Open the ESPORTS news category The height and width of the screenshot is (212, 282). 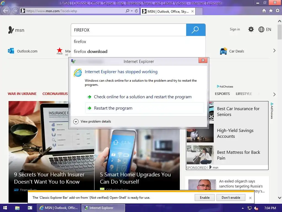tap(222, 94)
